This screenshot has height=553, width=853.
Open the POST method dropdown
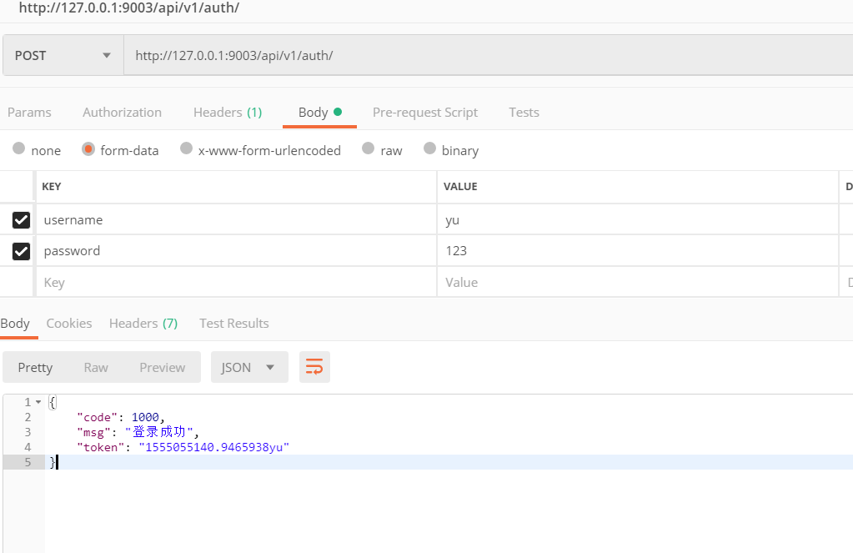tap(63, 55)
